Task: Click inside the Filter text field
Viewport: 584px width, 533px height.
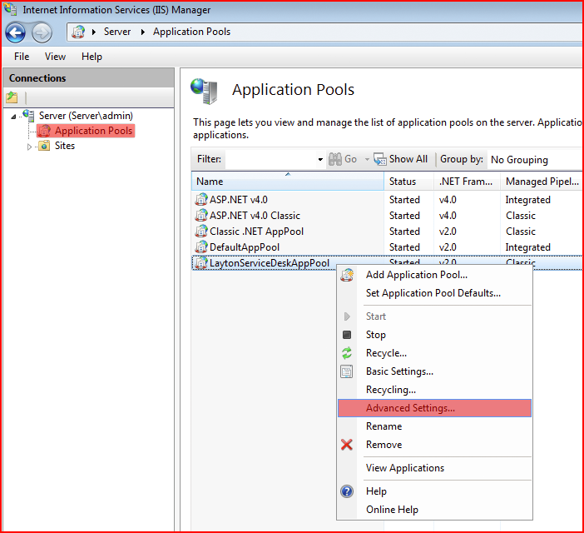Action: (x=270, y=160)
